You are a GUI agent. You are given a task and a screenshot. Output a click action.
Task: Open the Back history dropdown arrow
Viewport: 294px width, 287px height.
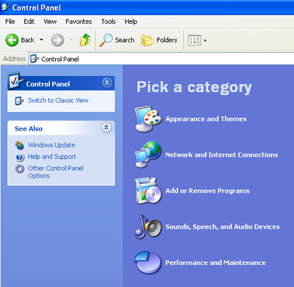42,40
